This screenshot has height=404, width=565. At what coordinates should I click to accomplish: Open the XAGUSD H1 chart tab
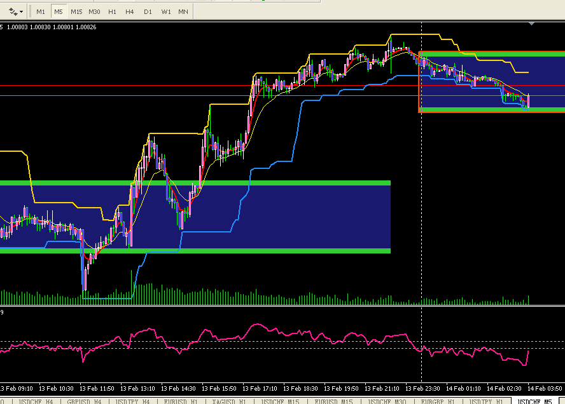[x=229, y=401]
